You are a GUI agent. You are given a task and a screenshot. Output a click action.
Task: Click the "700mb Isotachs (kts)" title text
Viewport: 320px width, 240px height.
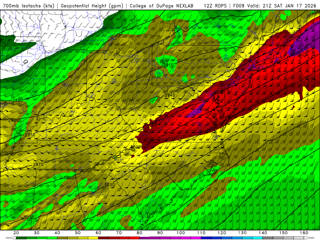(29, 6)
